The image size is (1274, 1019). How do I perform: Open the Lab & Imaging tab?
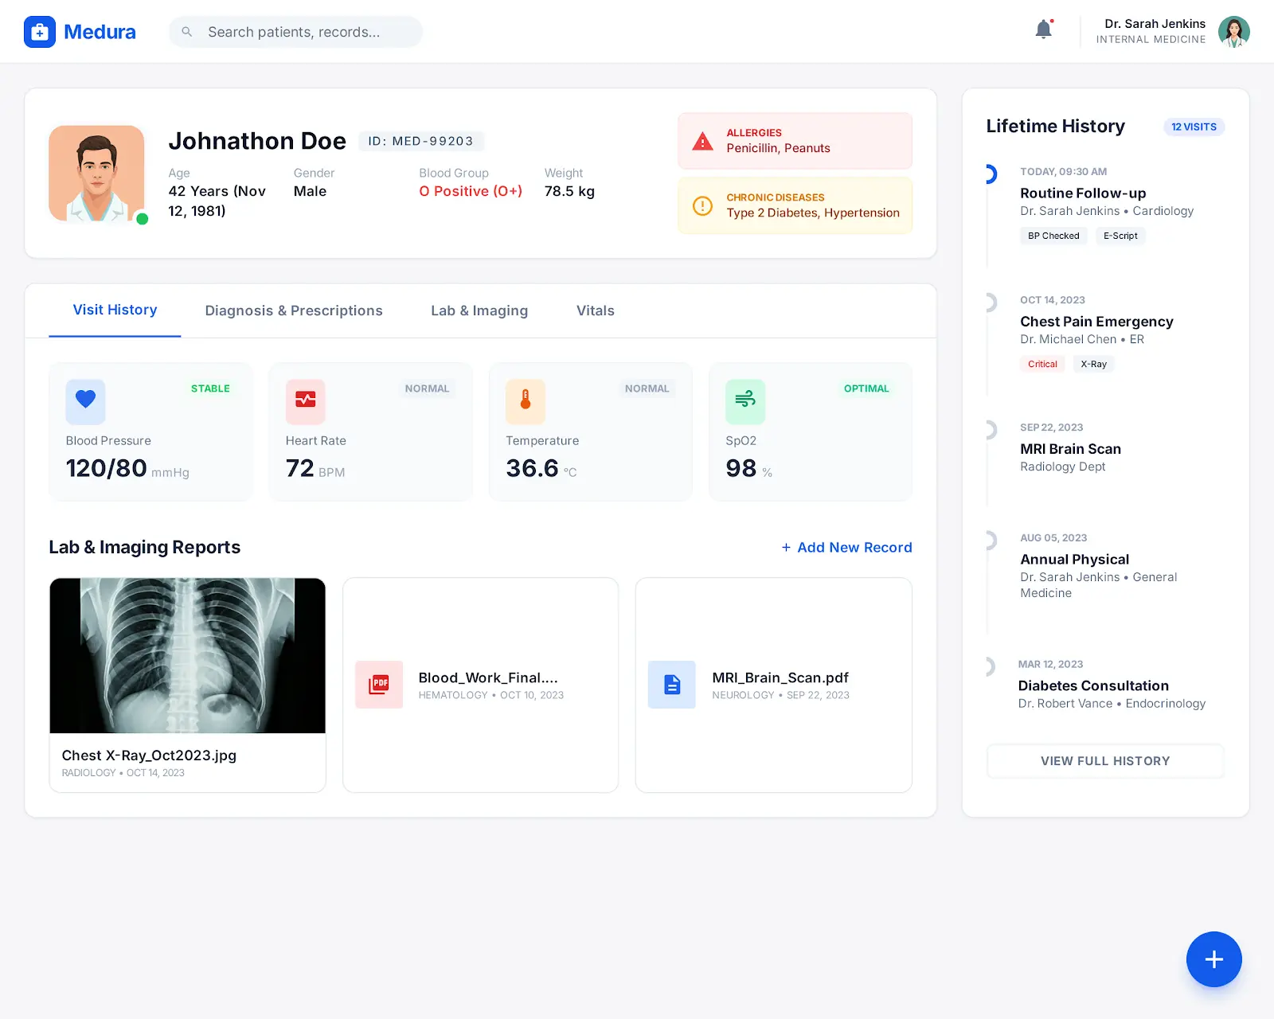(479, 310)
